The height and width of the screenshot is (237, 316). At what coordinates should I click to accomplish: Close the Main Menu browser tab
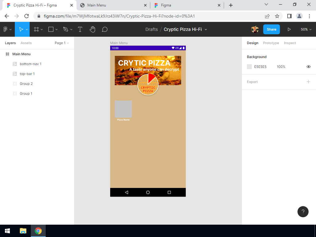coord(145,5)
